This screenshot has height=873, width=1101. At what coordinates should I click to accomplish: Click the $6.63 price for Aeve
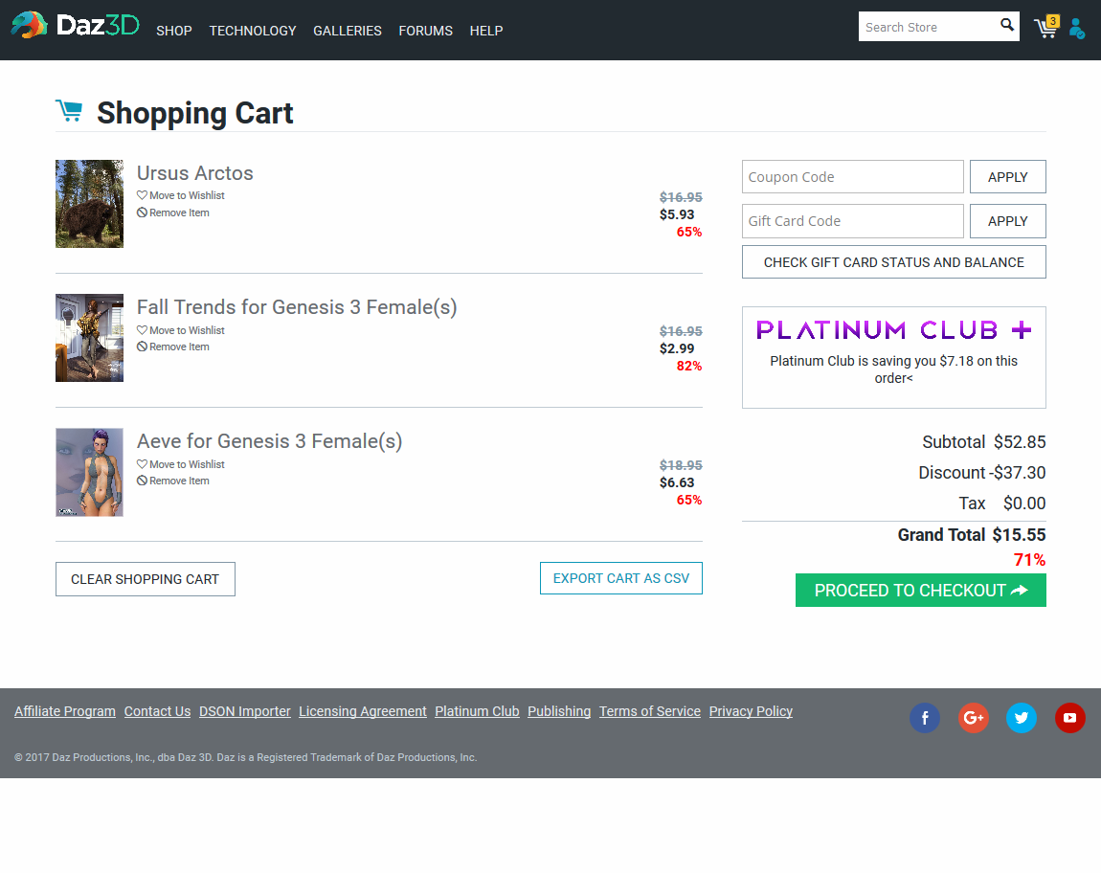pyautogui.click(x=677, y=482)
